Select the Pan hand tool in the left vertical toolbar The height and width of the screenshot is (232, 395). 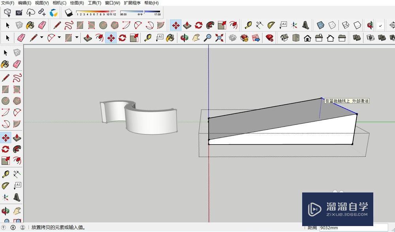[17, 211]
